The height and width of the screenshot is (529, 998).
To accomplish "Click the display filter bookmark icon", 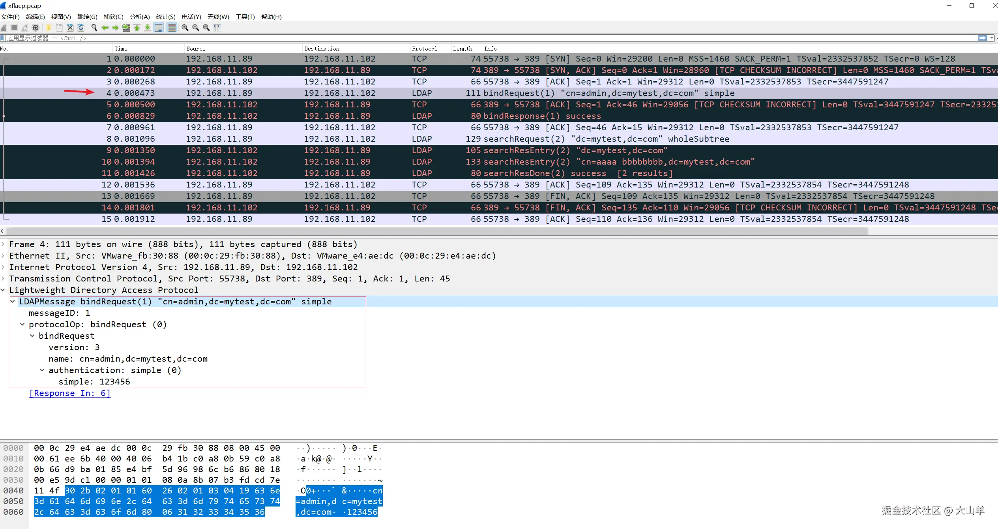I will click(3, 38).
